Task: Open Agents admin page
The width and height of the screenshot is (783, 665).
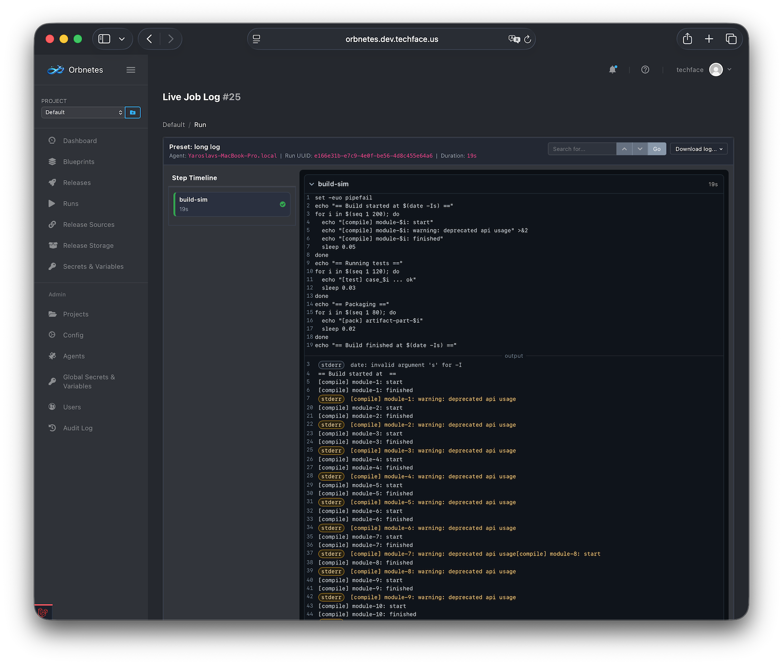Action: [x=74, y=356]
